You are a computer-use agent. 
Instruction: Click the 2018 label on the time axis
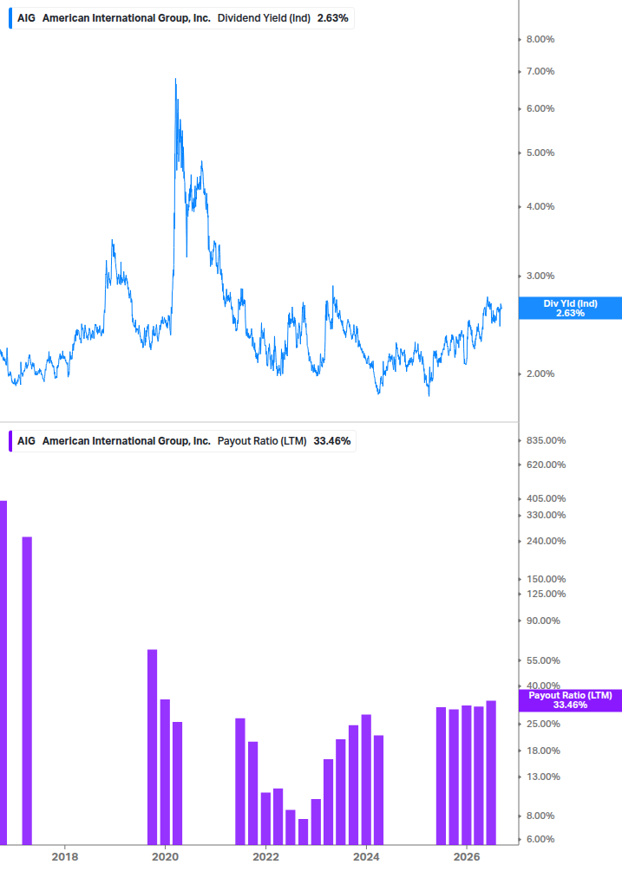(65, 856)
